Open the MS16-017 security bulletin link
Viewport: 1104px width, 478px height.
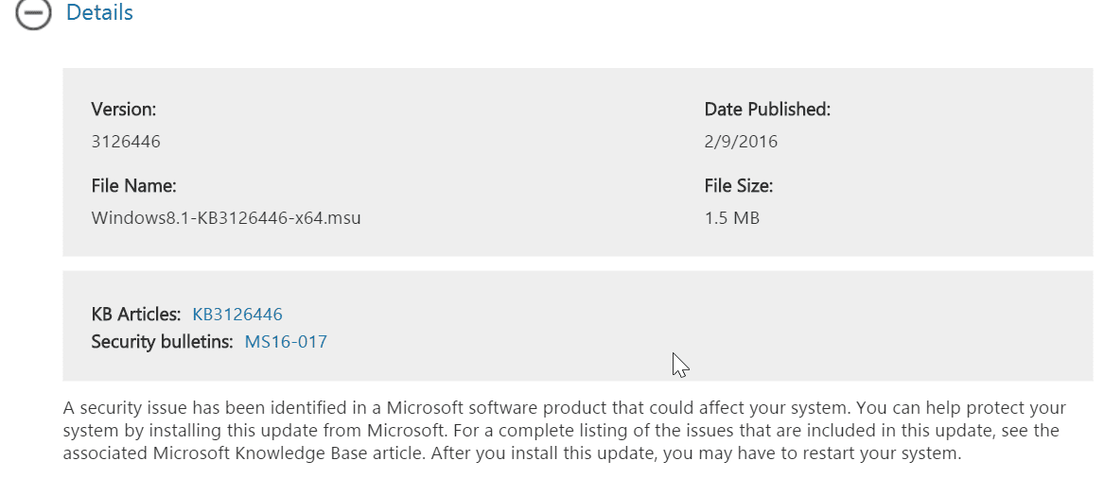coord(286,342)
